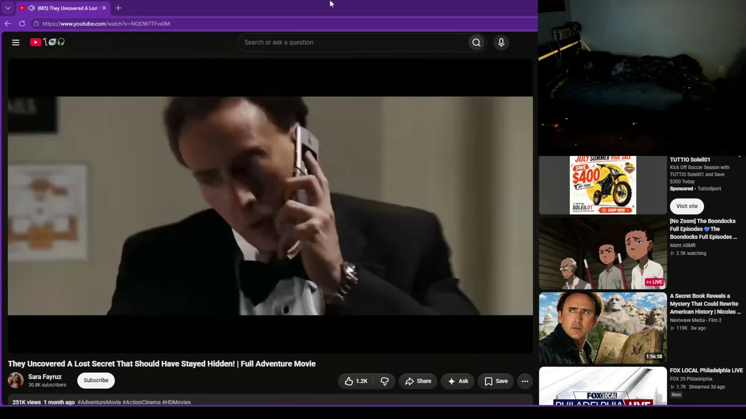Save the video to a playlist

coord(496,381)
